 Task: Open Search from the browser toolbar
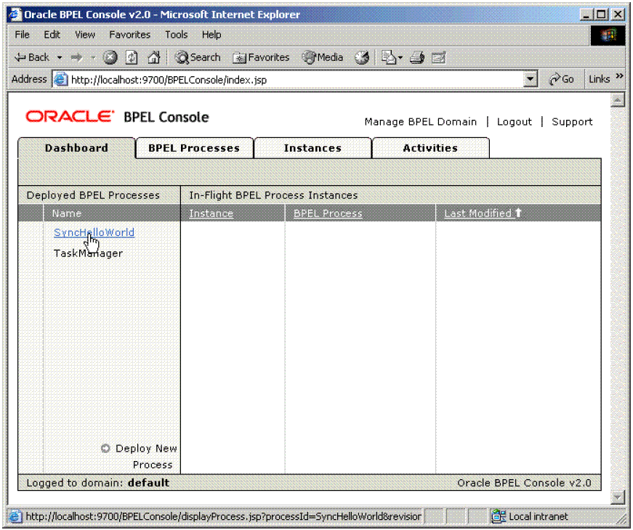coord(198,57)
